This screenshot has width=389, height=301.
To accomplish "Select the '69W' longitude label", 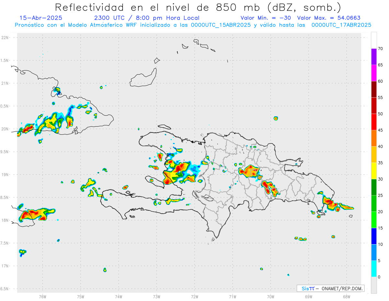I will click(x=309, y=296).
